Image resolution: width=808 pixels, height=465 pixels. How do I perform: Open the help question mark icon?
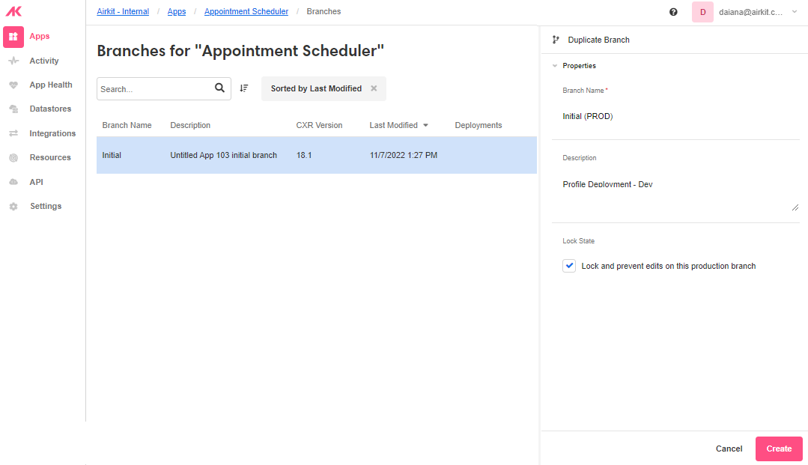click(673, 12)
